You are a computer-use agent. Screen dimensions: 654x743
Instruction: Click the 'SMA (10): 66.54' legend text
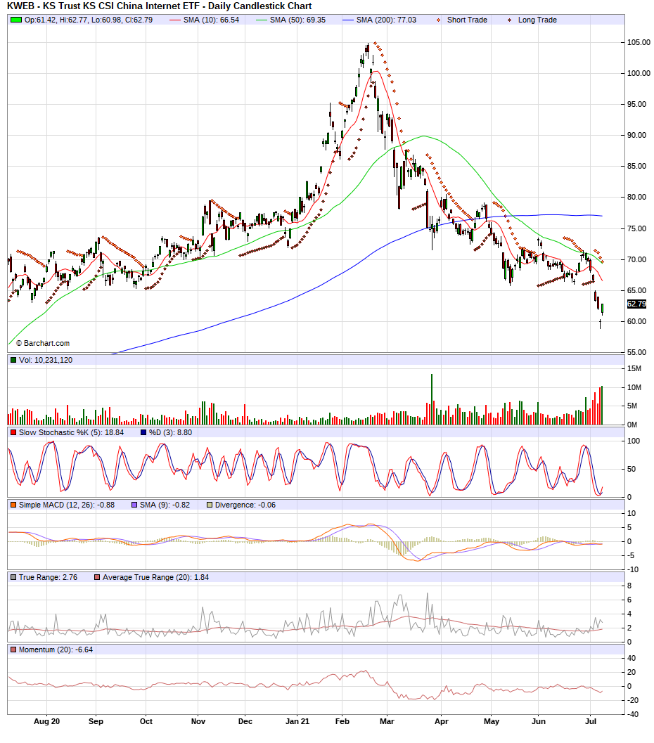[212, 20]
